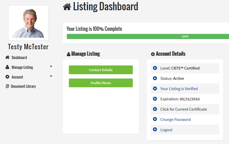This screenshot has height=144, width=229.
Task: Click the arrow icon beside Status: Active
Action: pos(155,78)
